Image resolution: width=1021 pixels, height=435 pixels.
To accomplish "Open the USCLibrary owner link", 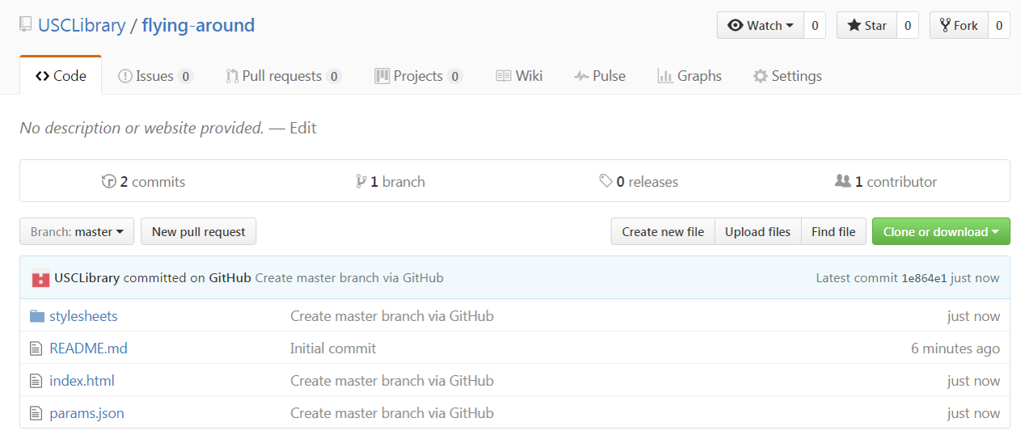I will (82, 25).
